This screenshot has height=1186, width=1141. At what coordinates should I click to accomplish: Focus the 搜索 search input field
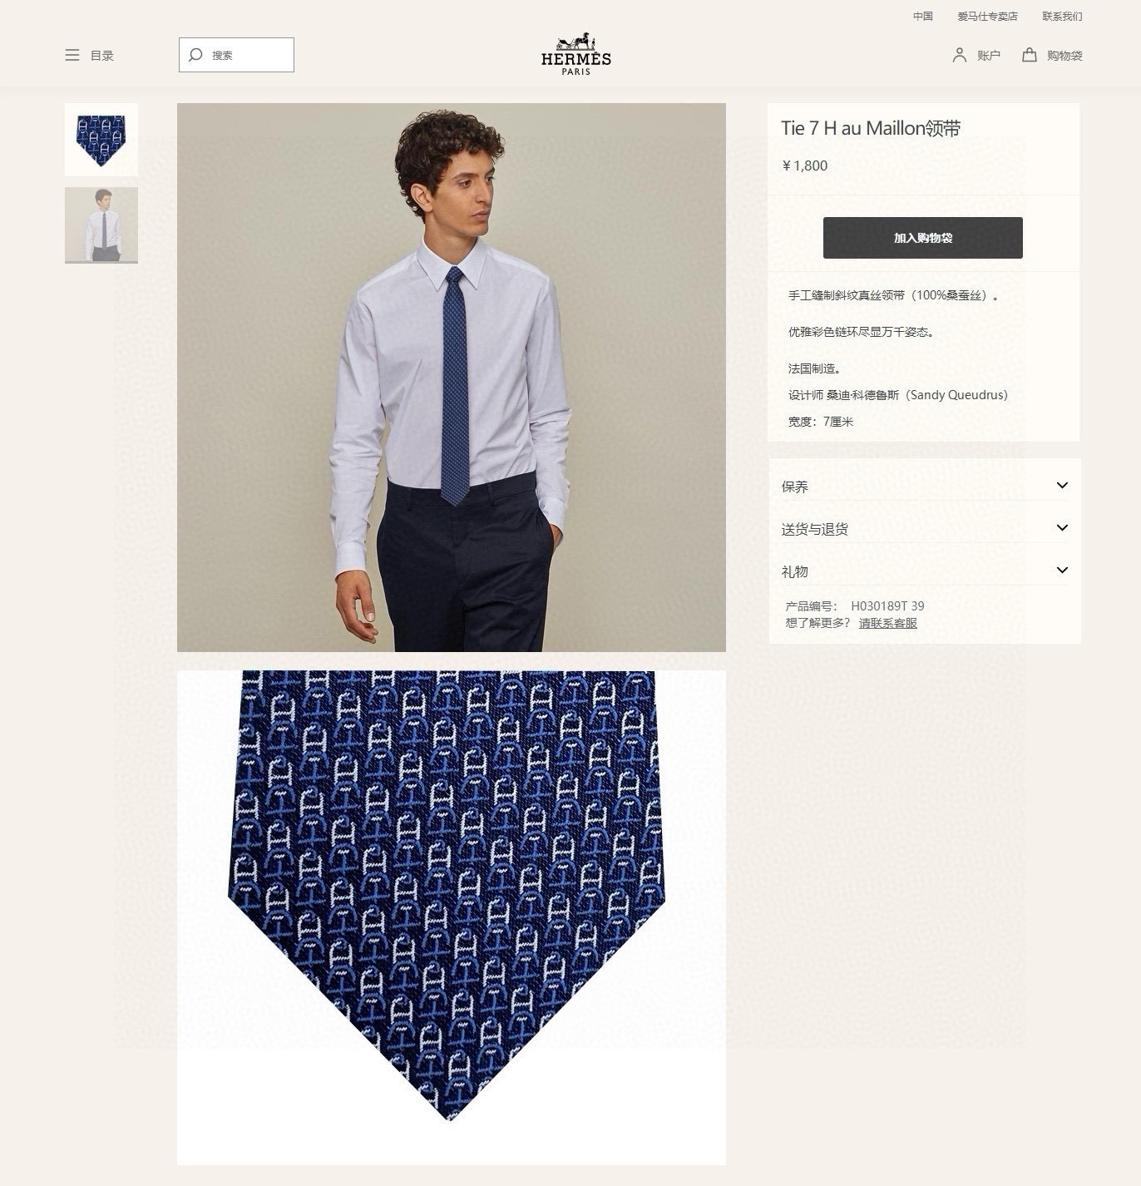(236, 55)
